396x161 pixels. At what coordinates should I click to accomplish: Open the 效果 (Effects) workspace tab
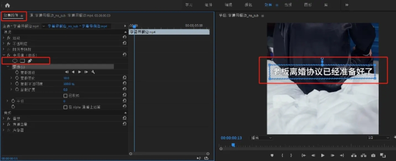pyautogui.click(x=268, y=5)
